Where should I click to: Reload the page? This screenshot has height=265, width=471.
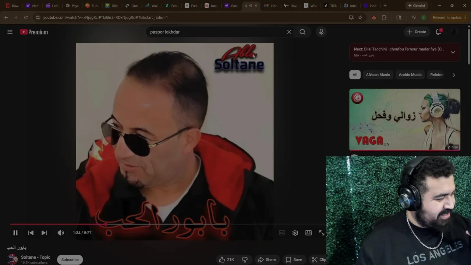(x=26, y=17)
